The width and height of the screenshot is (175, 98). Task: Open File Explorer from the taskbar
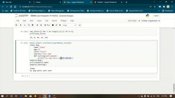point(26,96)
